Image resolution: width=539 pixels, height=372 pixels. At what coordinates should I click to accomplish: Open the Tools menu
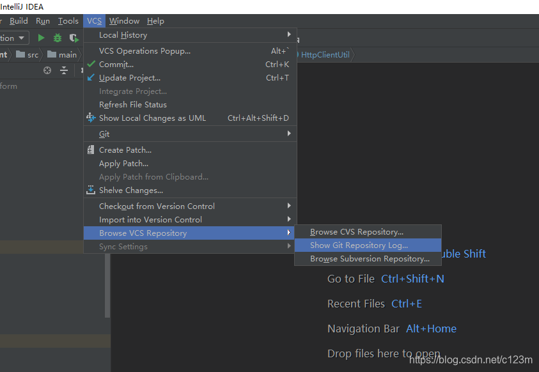tap(68, 21)
